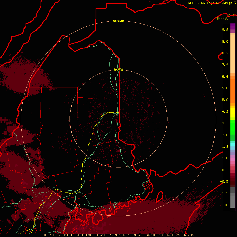Screen dimensions: 237x237
Task: Select the KCBW station identifier
Action: (152, 235)
